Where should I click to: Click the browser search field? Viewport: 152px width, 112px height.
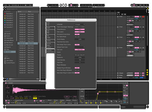pos(23,9)
